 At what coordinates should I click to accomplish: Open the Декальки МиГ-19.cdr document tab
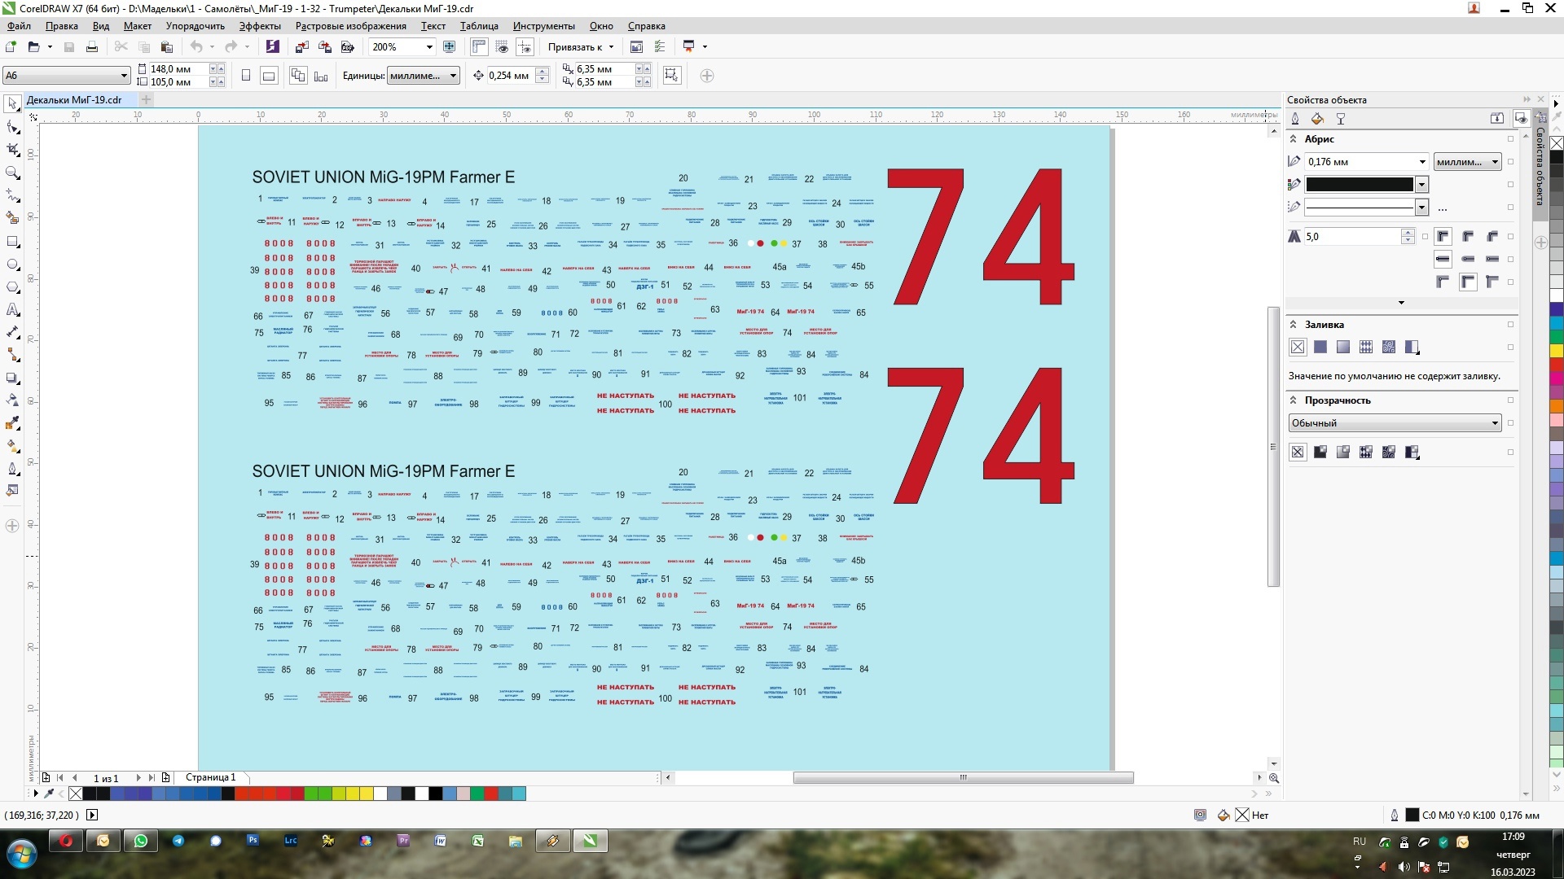pos(74,100)
